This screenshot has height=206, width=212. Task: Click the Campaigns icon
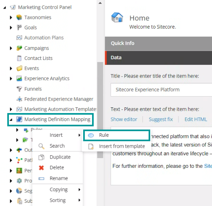click(19, 48)
